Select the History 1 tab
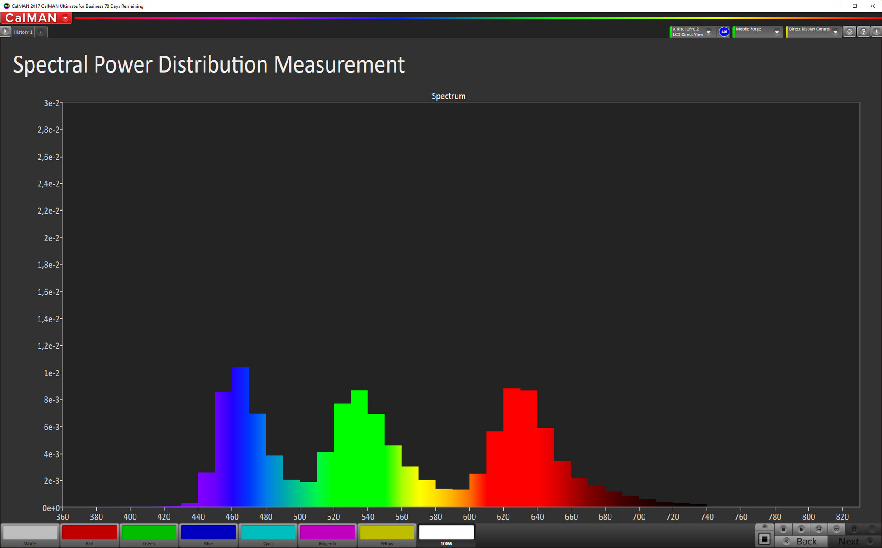Image resolution: width=882 pixels, height=548 pixels. (x=23, y=32)
